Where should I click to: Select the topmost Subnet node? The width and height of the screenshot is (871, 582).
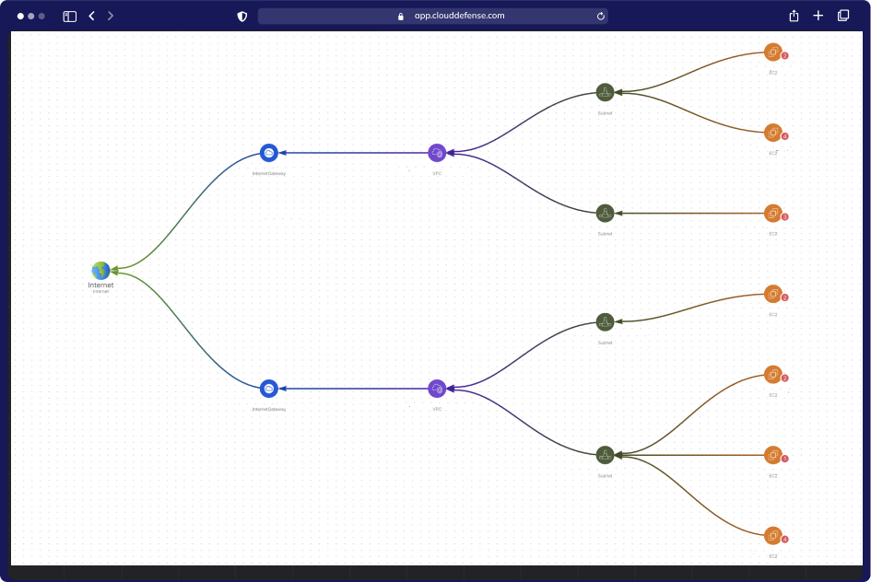(x=605, y=92)
